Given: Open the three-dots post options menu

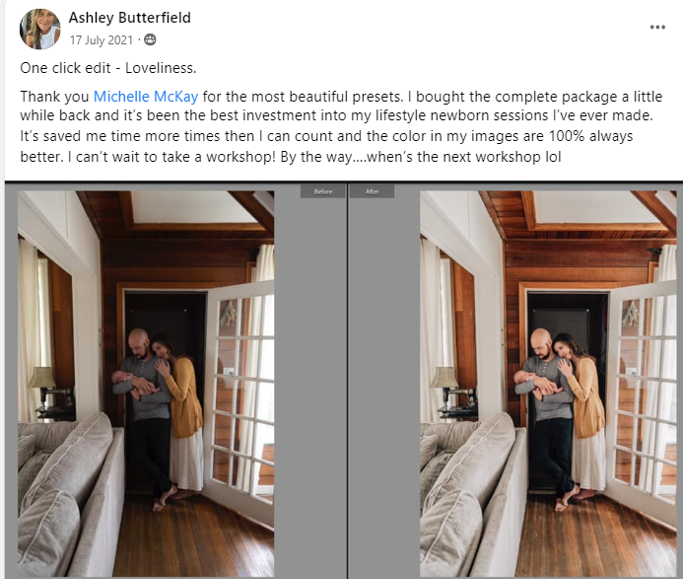Looking at the screenshot, I should tap(657, 27).
